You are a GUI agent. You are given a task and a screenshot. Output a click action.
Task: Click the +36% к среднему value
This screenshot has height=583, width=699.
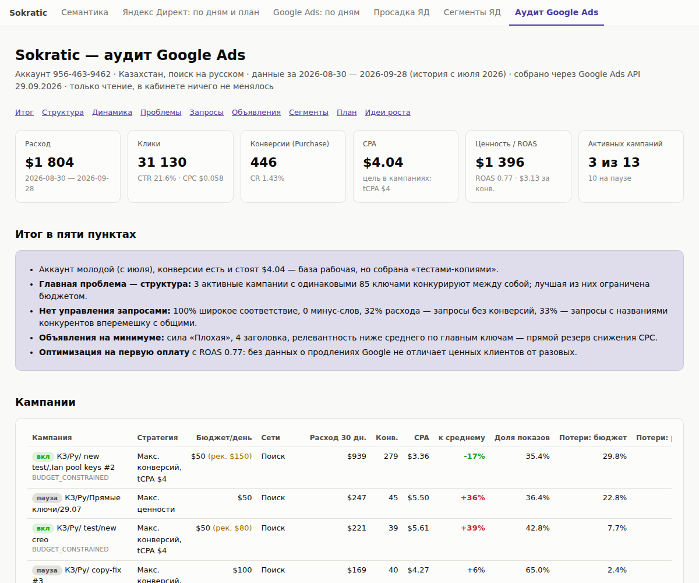[x=473, y=497]
